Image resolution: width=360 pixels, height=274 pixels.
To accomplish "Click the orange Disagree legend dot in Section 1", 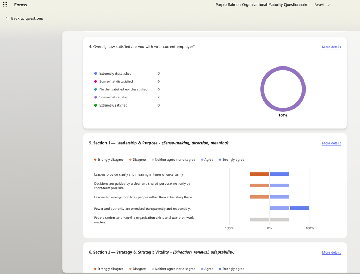I will [130, 159].
